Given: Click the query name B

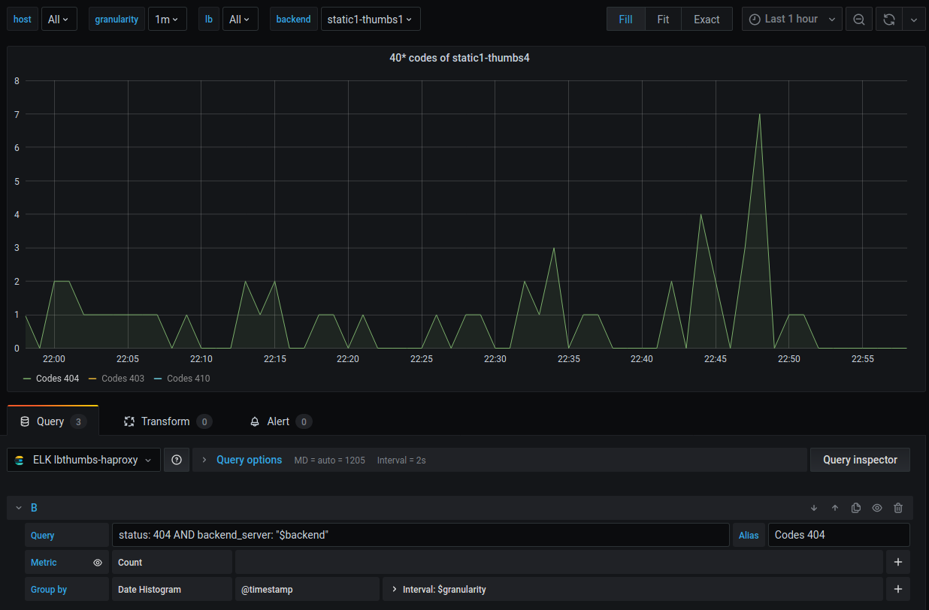Looking at the screenshot, I should point(34,508).
